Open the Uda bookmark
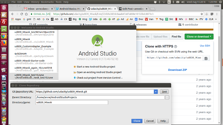The width and height of the screenshot is (223, 125). click(x=93, y=19)
